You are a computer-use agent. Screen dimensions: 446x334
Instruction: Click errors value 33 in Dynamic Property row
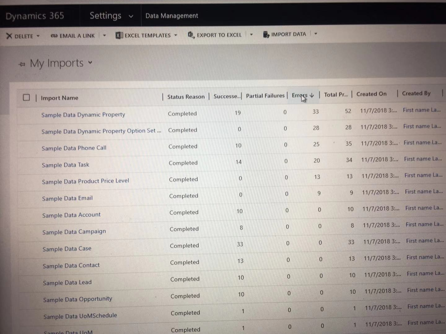316,111
